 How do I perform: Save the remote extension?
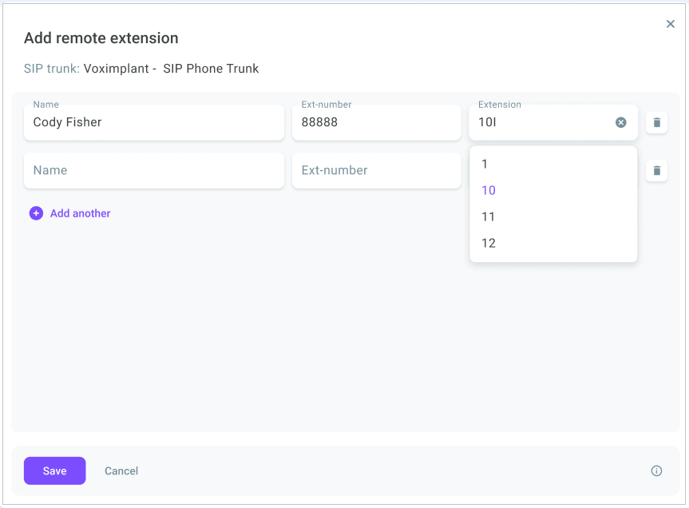click(x=54, y=470)
